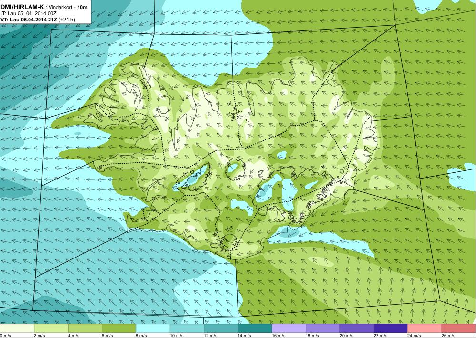The image size is (476, 338).
Task: Click the legend swatch between 12 and 14 m/s
Action: click(221, 328)
